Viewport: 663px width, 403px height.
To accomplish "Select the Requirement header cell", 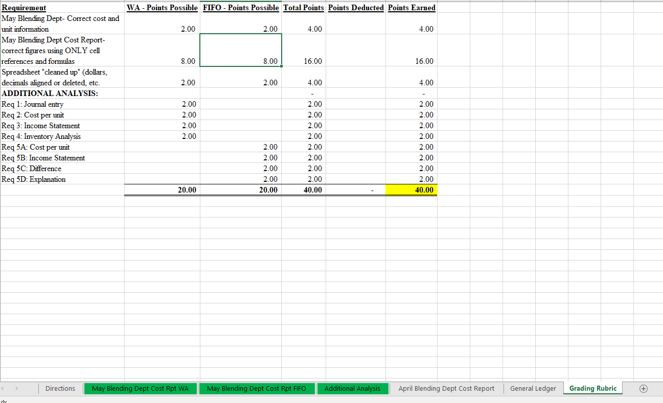I will tap(62, 8).
